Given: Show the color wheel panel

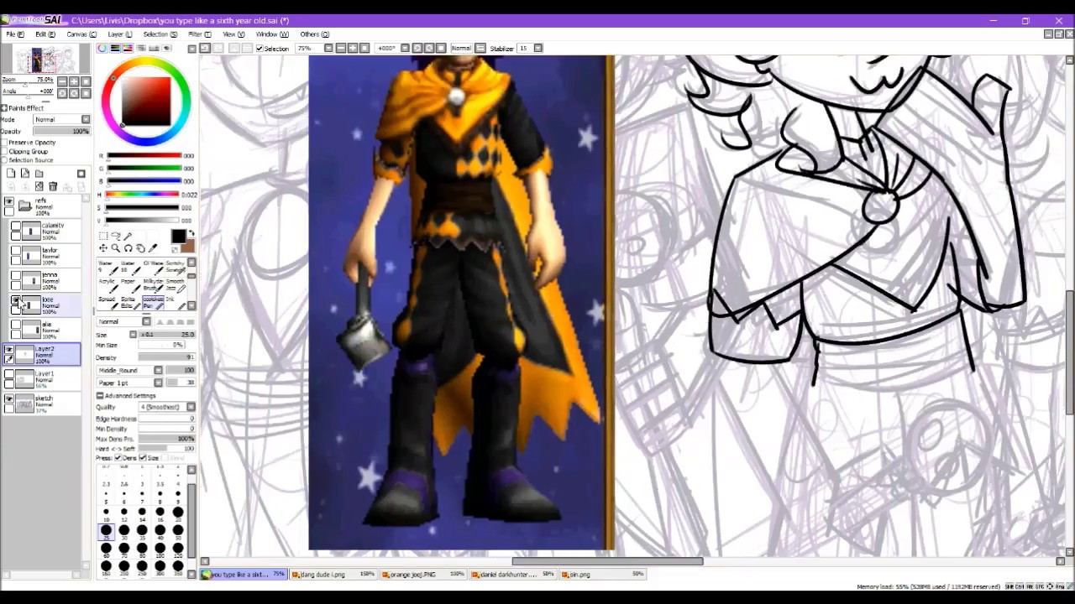Looking at the screenshot, I should pyautogui.click(x=102, y=48).
